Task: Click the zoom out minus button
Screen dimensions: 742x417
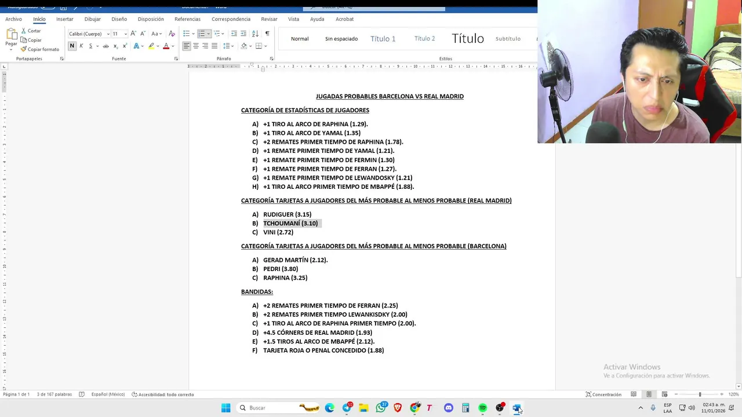Action: point(676,394)
